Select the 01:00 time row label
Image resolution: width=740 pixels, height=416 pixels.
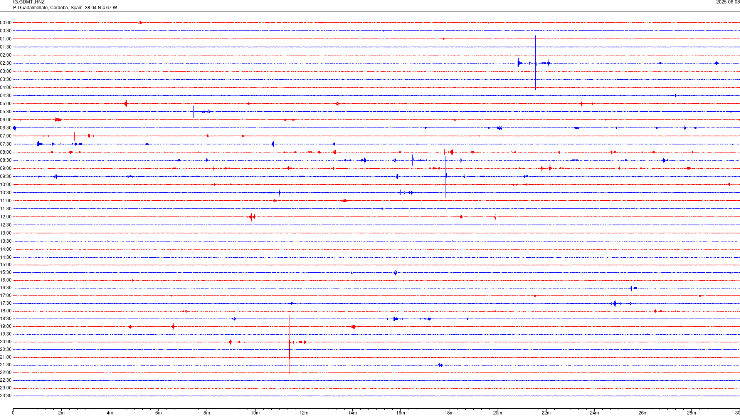point(6,39)
